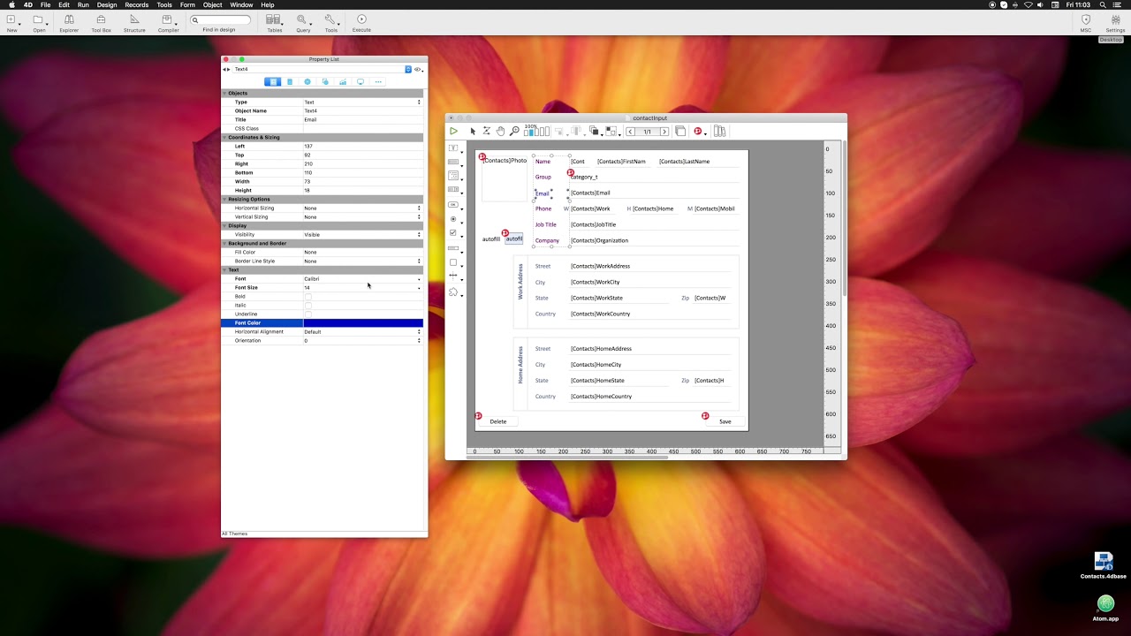Viewport: 1131px width, 636px height.
Task: Open Explorer from main toolbar
Action: [69, 23]
